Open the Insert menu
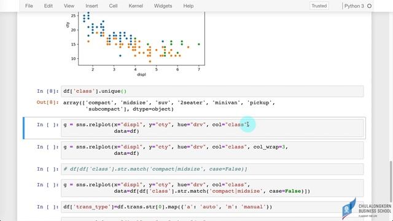The height and width of the screenshot is (221, 393). (91, 6)
